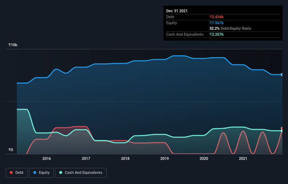Click the 2020 x-axis label
Viewport: 288px width, 184px height.
coord(204,158)
